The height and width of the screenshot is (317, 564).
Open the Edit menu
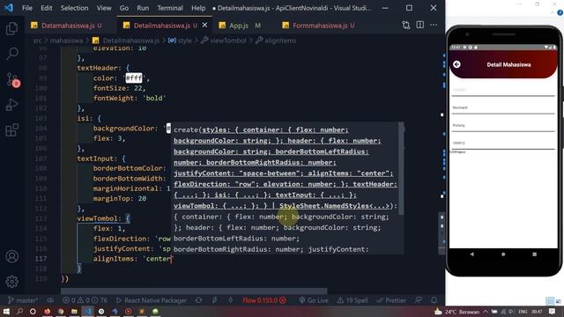tap(47, 8)
